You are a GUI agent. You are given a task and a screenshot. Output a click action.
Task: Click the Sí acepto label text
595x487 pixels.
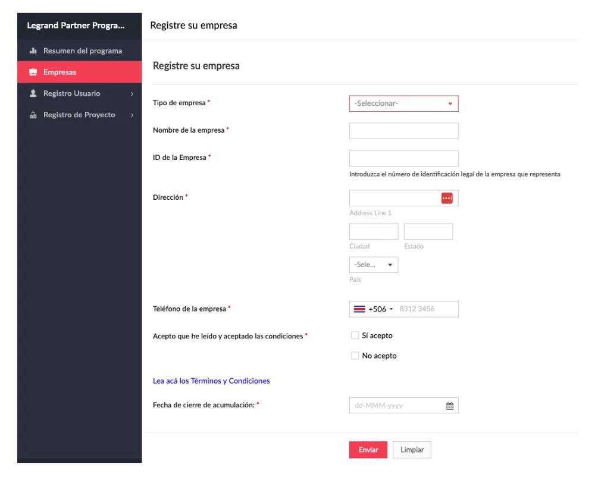pos(377,335)
